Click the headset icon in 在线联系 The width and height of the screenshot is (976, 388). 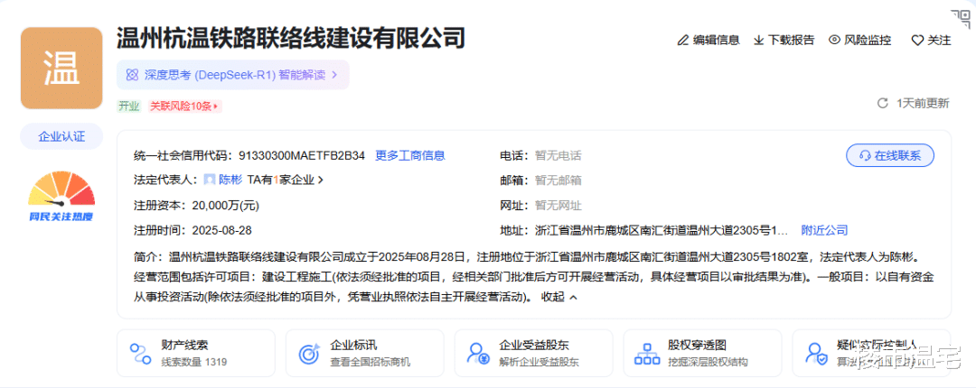pos(865,155)
